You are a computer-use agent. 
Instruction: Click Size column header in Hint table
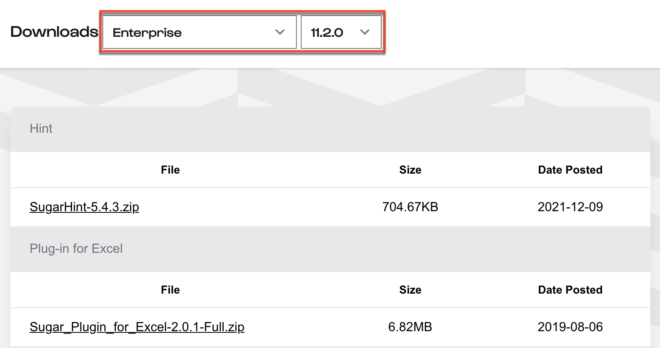coord(410,170)
